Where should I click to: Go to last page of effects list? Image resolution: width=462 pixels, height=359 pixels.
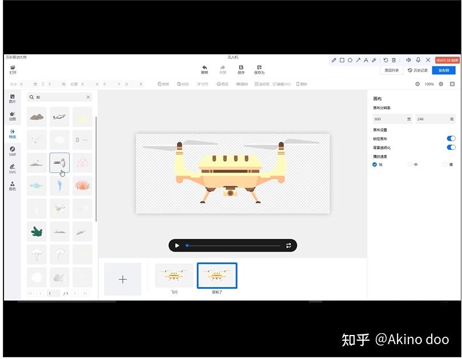coord(85,293)
